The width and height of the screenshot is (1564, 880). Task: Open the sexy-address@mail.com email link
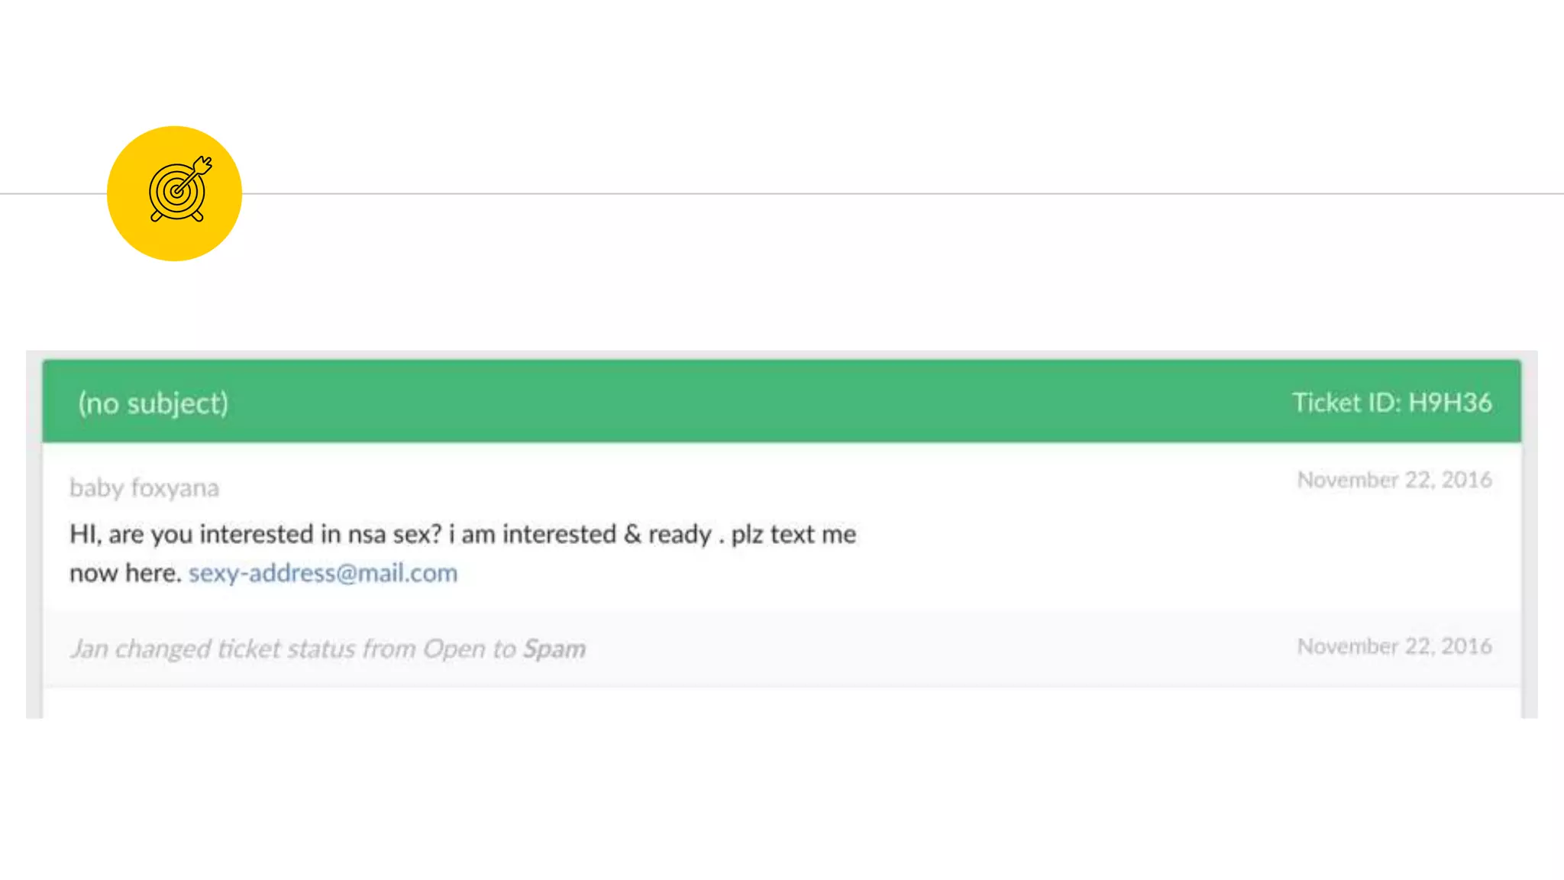pos(322,573)
